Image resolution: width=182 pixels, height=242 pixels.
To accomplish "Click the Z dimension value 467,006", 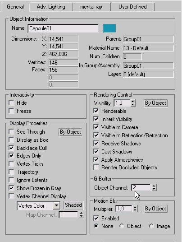I will pos(64,54).
